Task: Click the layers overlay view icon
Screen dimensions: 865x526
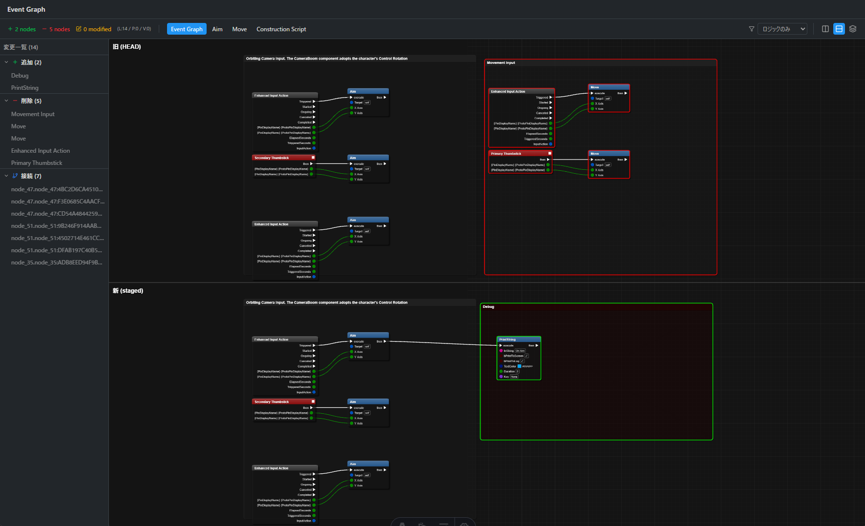Action: (852, 29)
